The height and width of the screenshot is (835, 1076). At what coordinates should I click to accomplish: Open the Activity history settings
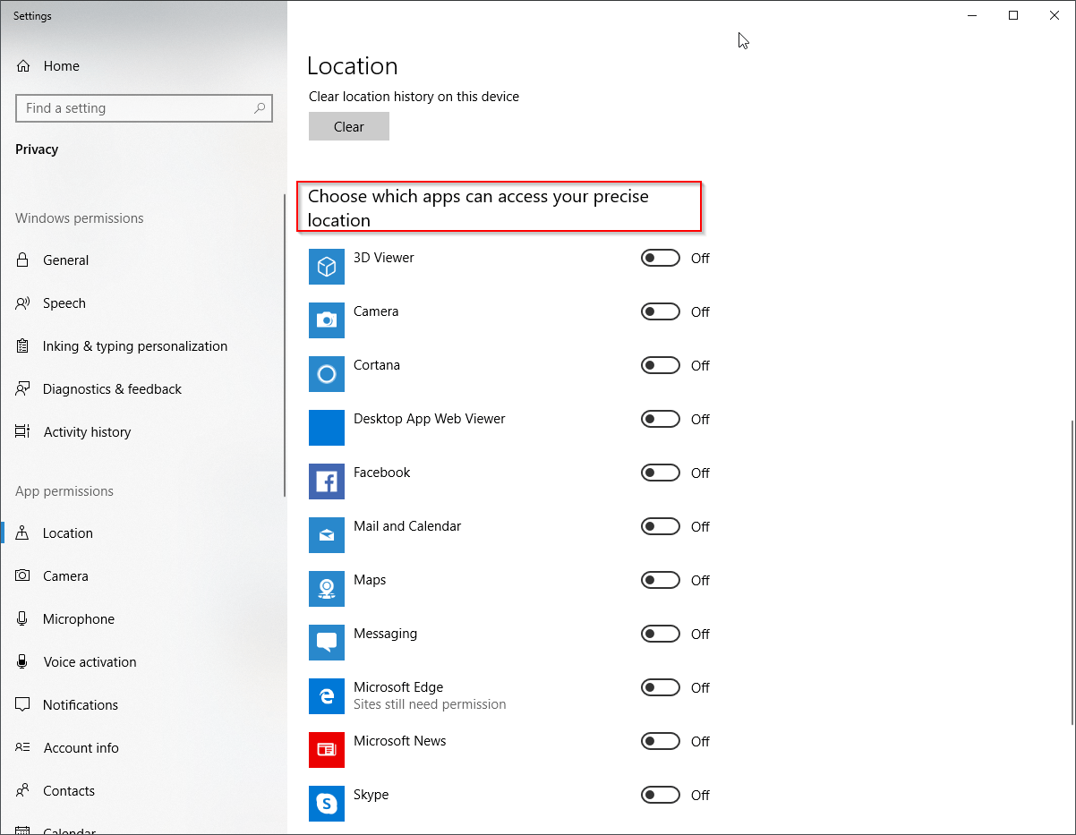pos(86,431)
